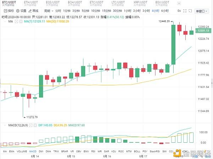Image resolution: width=213 pixels, height=159 pixels.
Task: Switch to ETC/USDT tab
Action: click(97, 3)
